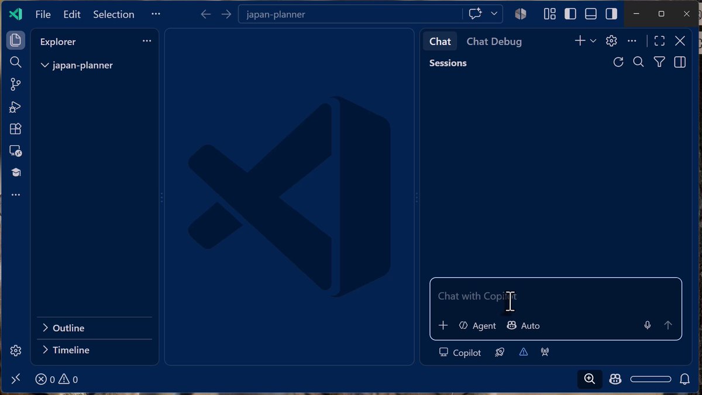
Task: Send the chat message arrow
Action: 668,325
